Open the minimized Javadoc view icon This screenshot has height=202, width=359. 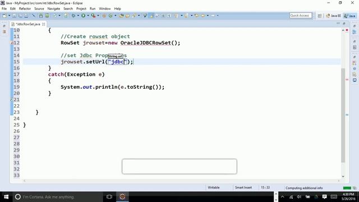tap(355, 68)
